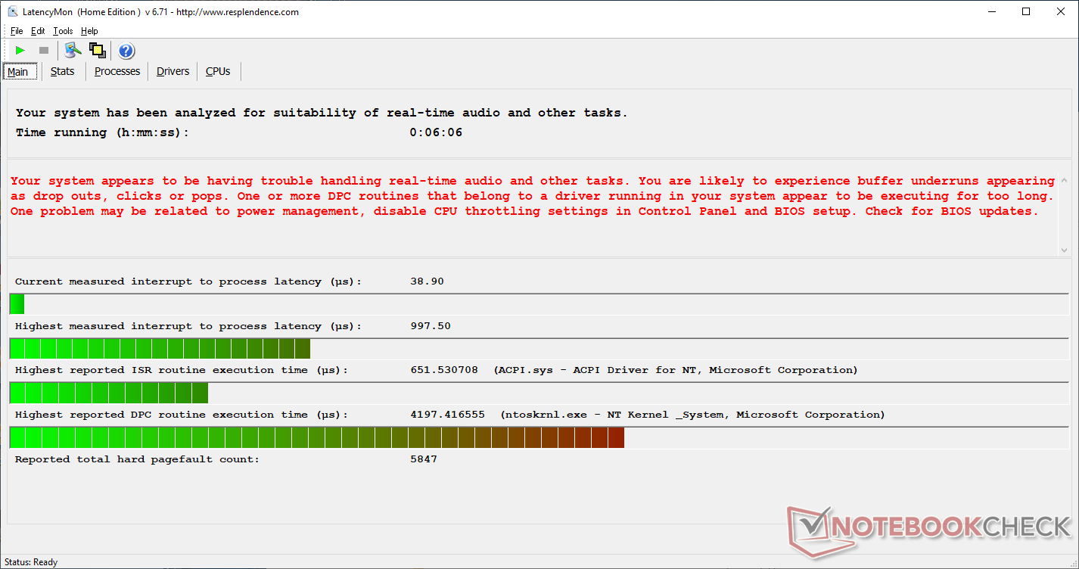
Task: Switch to the Processes tab
Action: pyautogui.click(x=117, y=71)
